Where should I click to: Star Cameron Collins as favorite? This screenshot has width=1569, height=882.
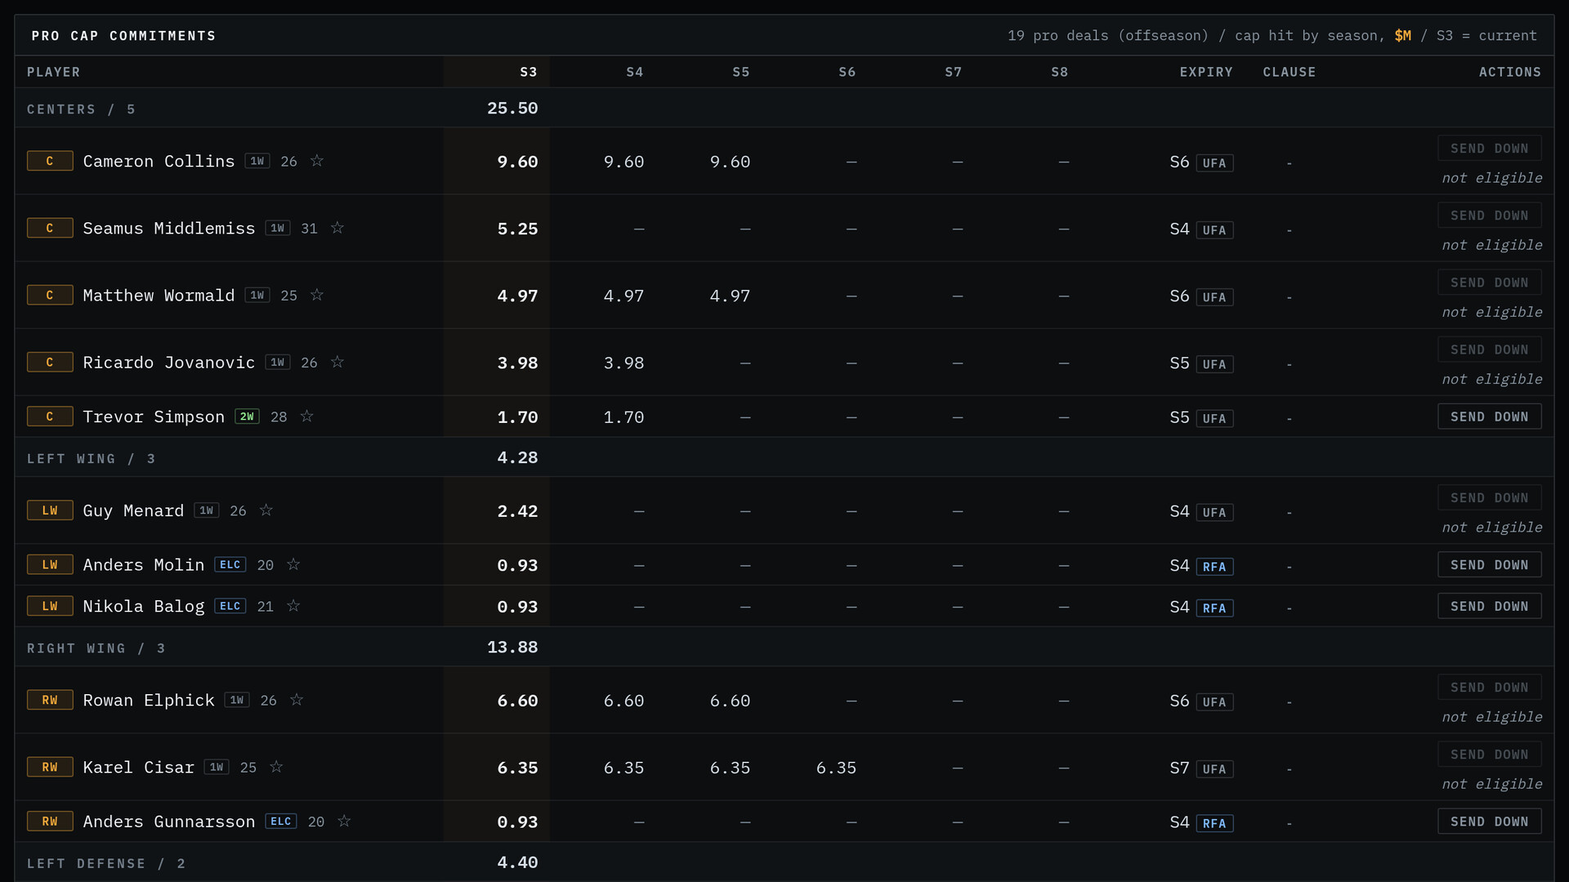point(317,161)
